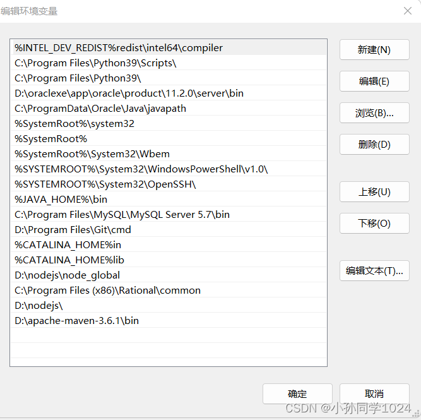Select the MySQL Server 5.7\bin entry
The height and width of the screenshot is (420, 421).
169,215
